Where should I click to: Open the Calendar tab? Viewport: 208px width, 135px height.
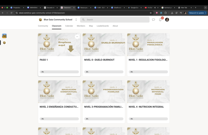[69, 26]
